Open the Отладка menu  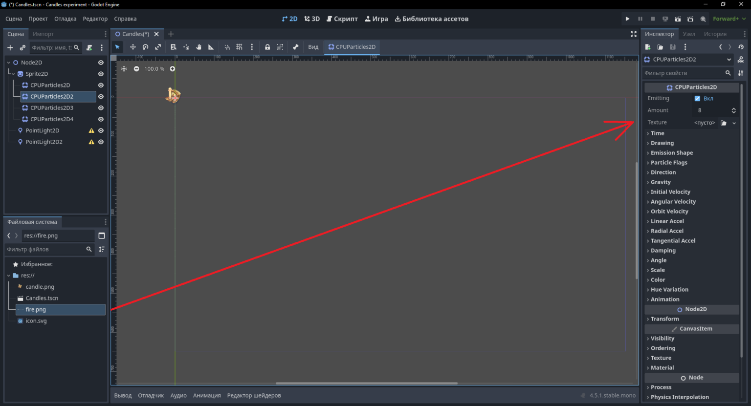click(x=65, y=19)
